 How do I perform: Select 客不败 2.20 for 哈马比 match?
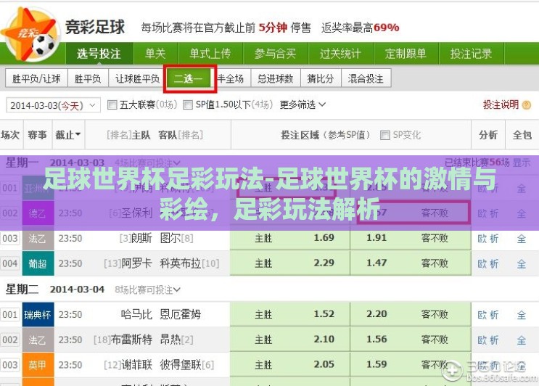pos(411,314)
